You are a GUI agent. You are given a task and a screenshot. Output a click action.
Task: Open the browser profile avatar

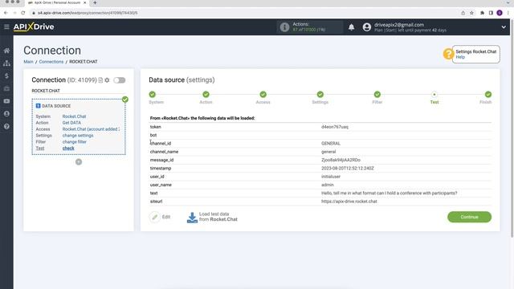[x=500, y=13]
